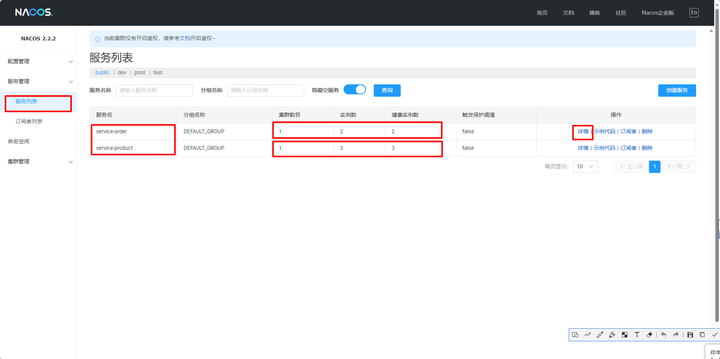Open 订阅者列表 in the sidebar
The width and height of the screenshot is (720, 359).
click(38, 122)
